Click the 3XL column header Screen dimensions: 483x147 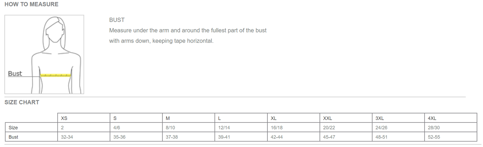380,118
